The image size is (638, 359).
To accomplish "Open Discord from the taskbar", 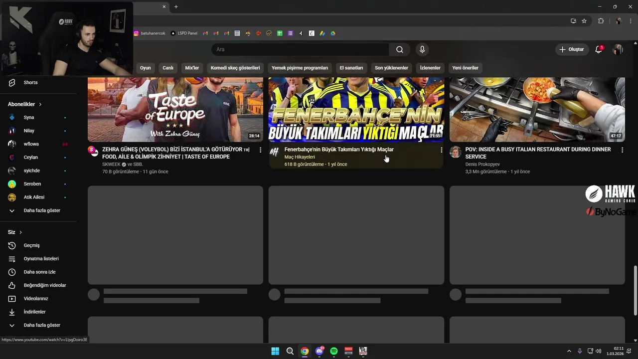I will (319, 351).
